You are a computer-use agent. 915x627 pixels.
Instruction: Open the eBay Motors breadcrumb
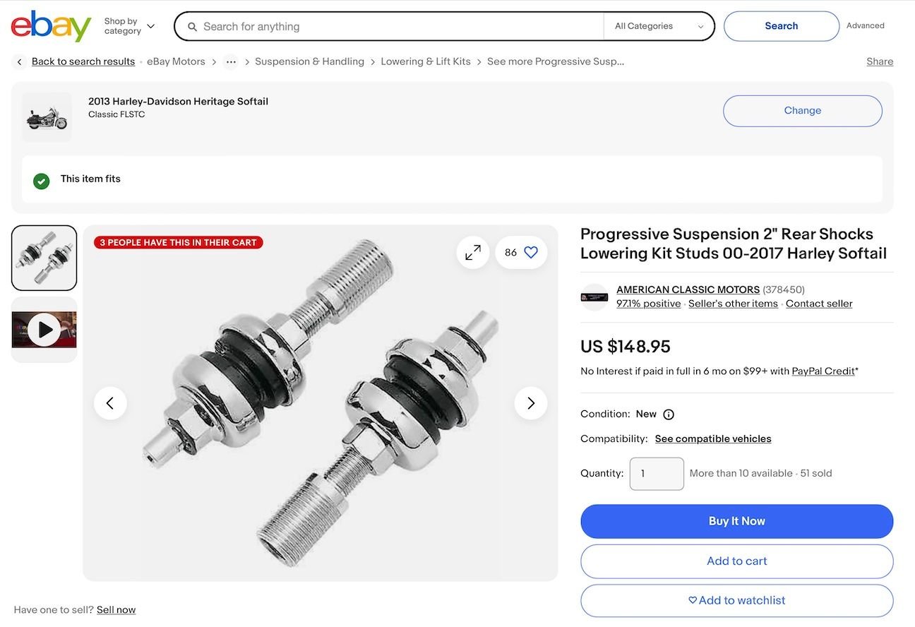coord(176,62)
